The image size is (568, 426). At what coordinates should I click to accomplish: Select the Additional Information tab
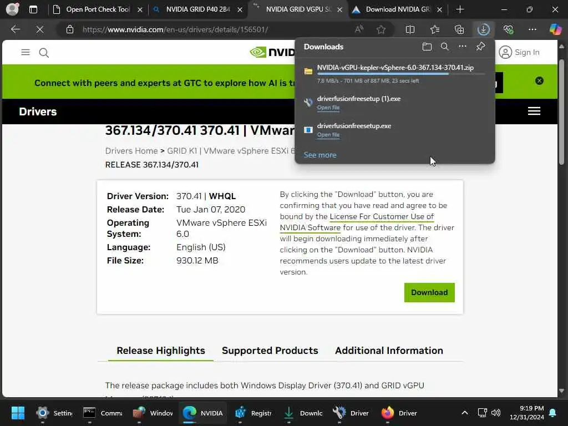[x=389, y=351]
